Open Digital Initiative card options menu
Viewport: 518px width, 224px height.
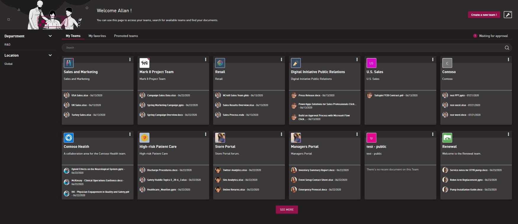pyautogui.click(x=357, y=59)
